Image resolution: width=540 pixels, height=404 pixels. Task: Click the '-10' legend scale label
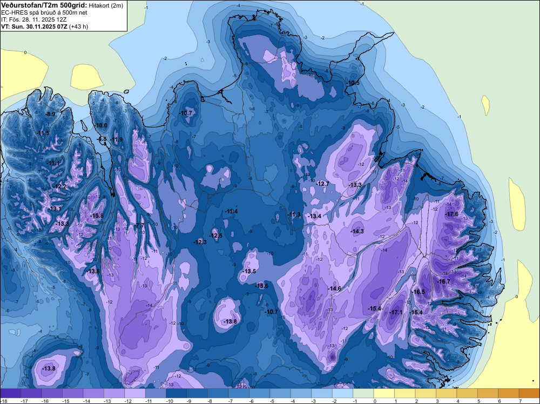(168, 401)
